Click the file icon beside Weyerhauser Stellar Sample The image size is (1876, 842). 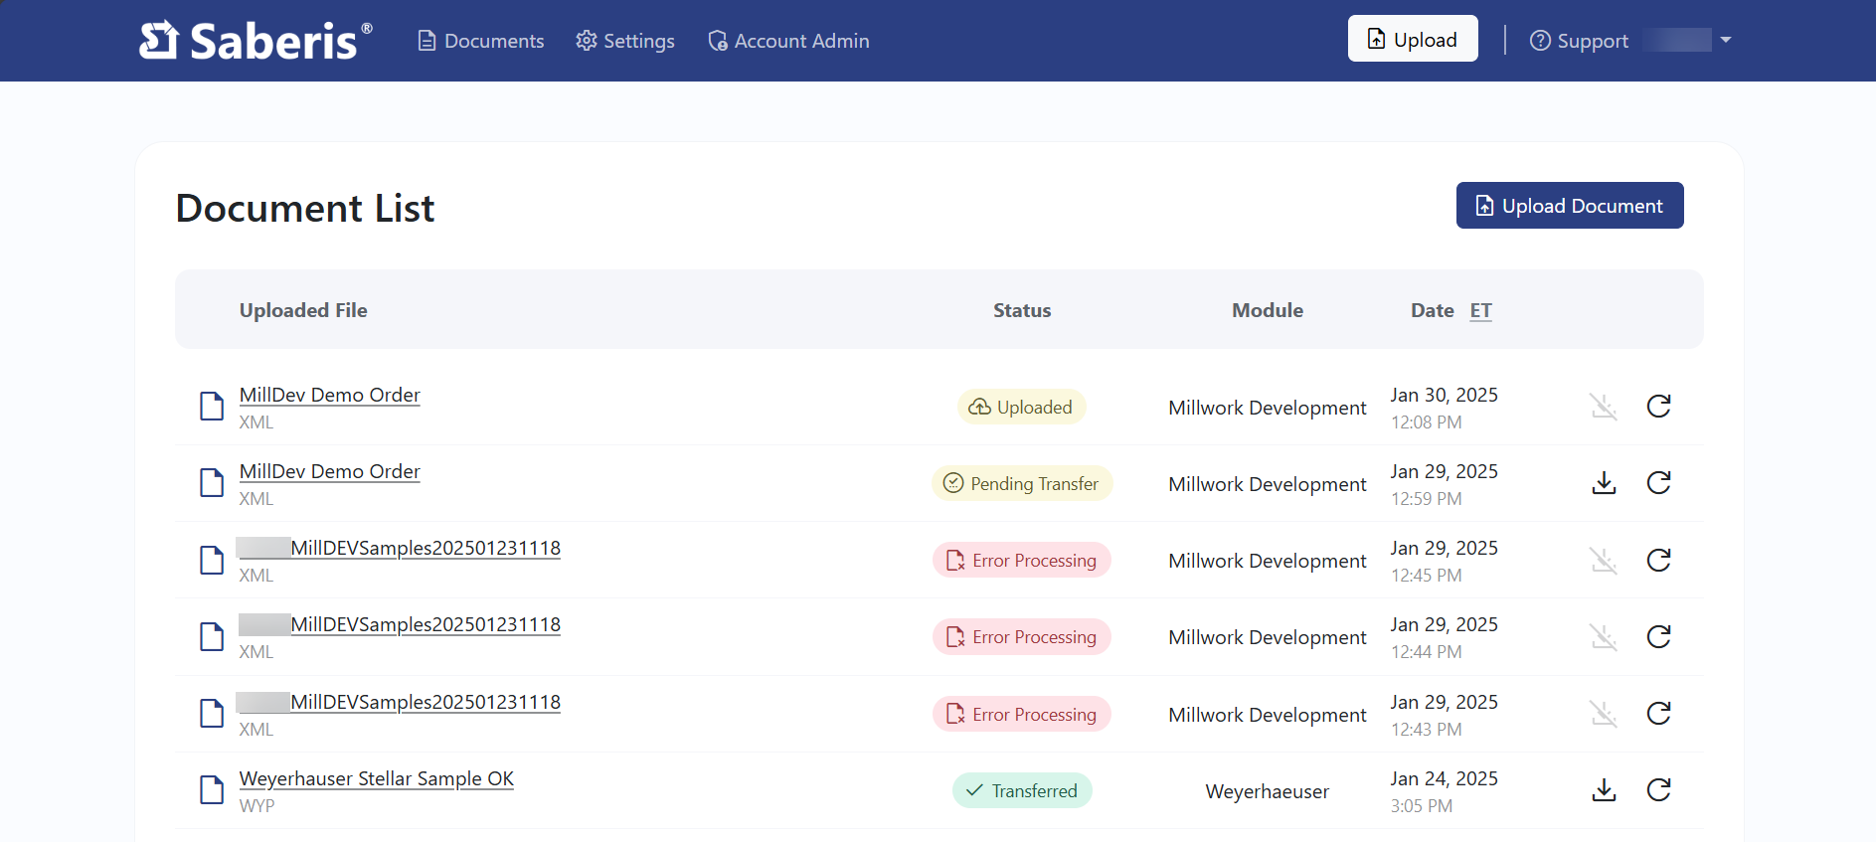[x=212, y=790]
